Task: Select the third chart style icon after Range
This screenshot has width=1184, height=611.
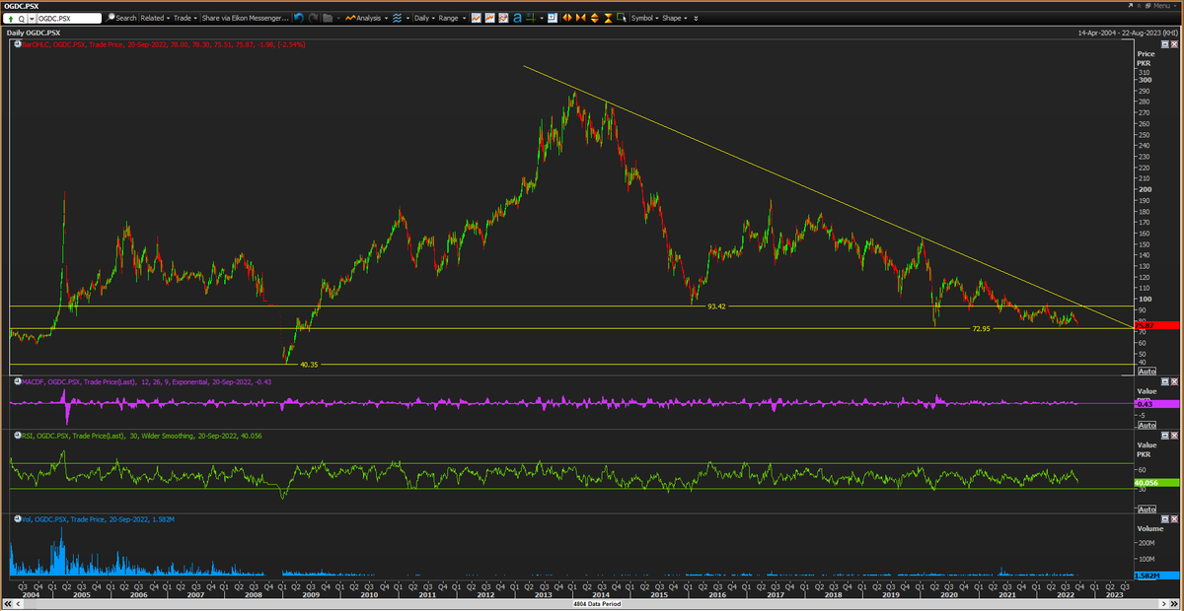Action: point(504,18)
